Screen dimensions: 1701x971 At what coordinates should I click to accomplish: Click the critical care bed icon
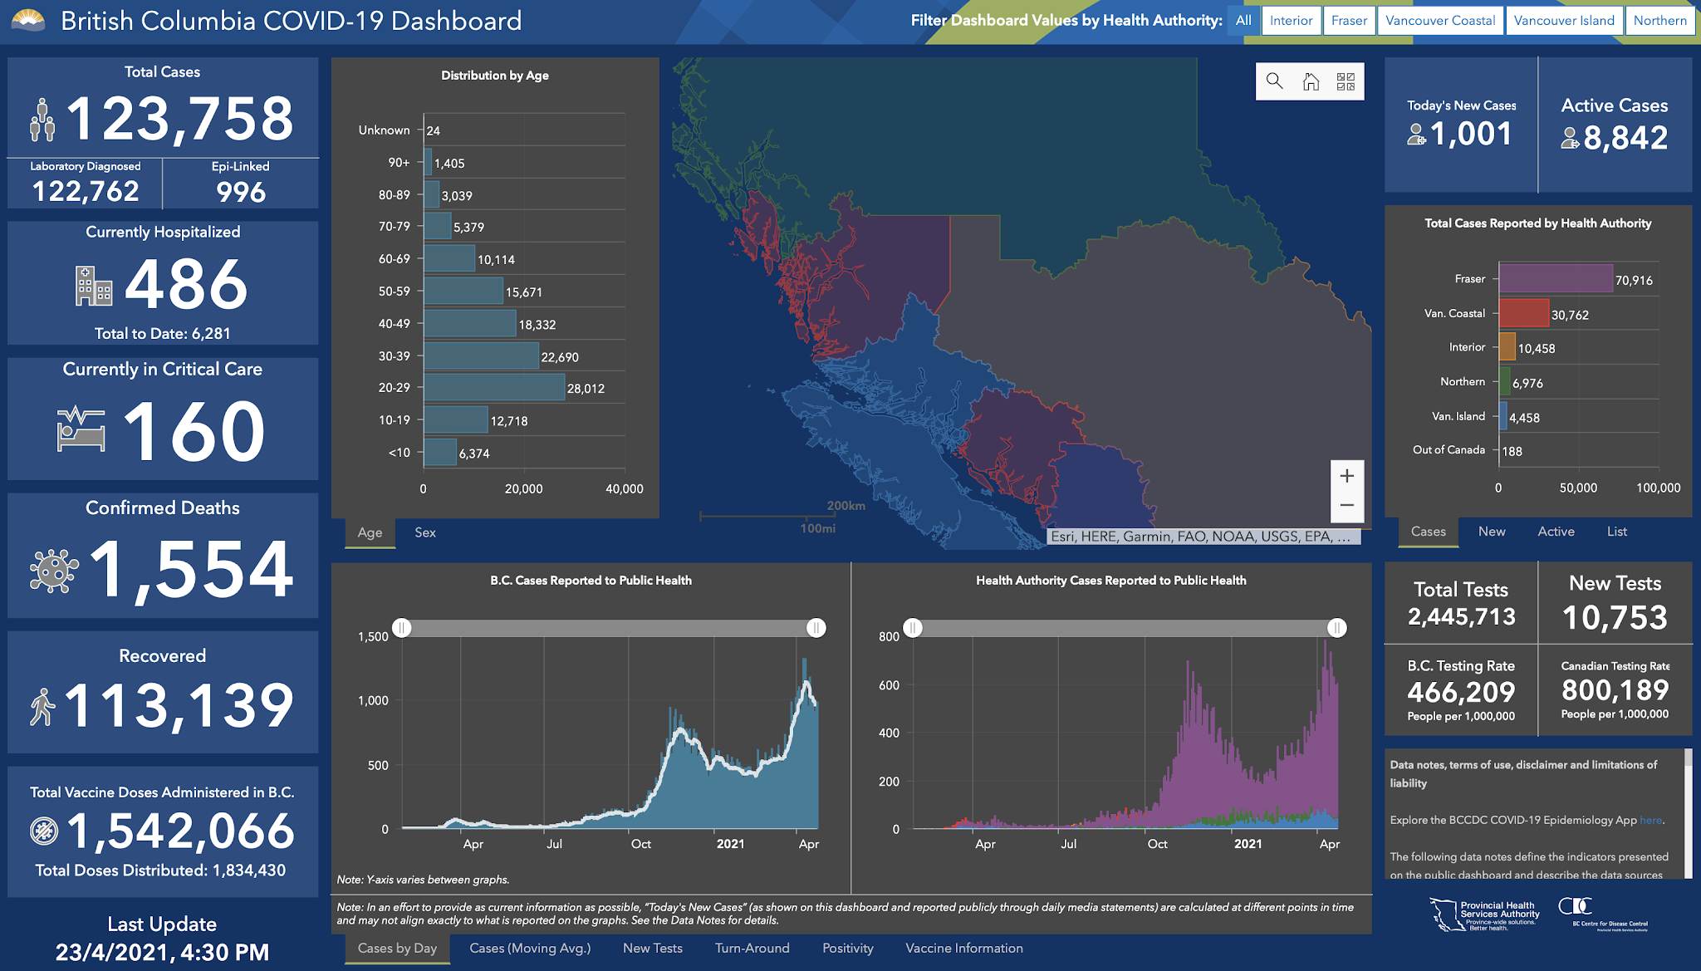point(81,429)
